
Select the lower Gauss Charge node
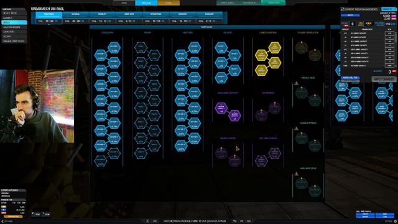click(x=234, y=161)
